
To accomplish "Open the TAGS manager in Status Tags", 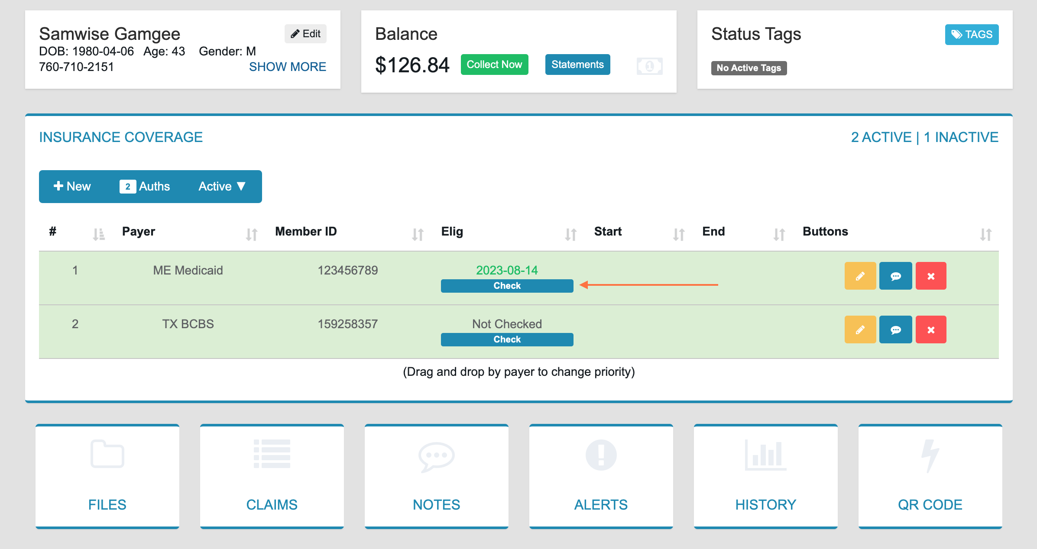I will 971,35.
